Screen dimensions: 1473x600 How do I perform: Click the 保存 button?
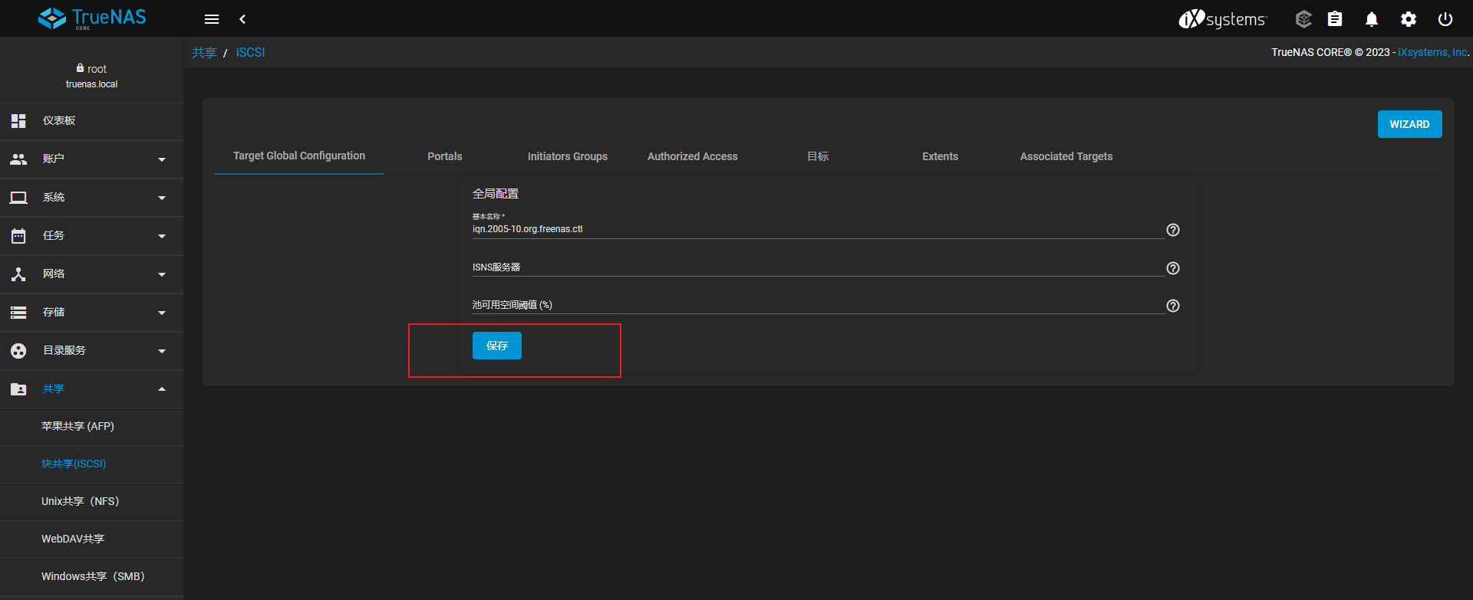tap(497, 346)
